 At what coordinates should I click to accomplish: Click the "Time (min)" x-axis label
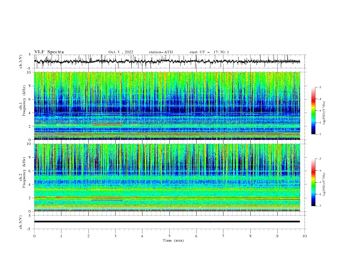pos(173,240)
